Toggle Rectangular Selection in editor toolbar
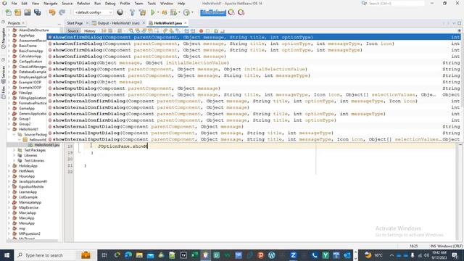Image resolution: width=464 pixels, height=261 pixels. pyautogui.click(x=157, y=30)
